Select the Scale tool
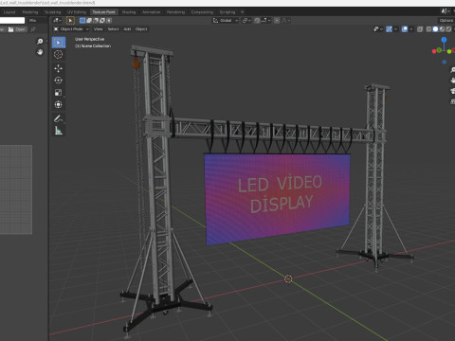This screenshot has height=341, width=455. click(x=59, y=92)
